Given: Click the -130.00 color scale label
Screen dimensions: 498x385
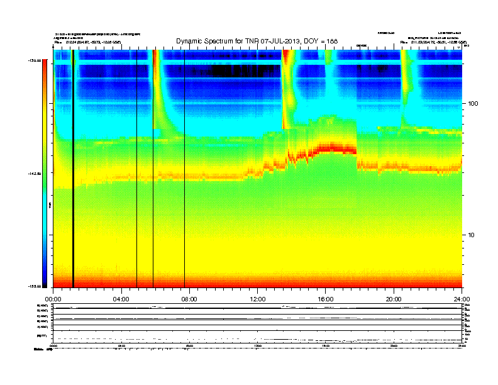Looking at the screenshot, I should (x=35, y=60).
